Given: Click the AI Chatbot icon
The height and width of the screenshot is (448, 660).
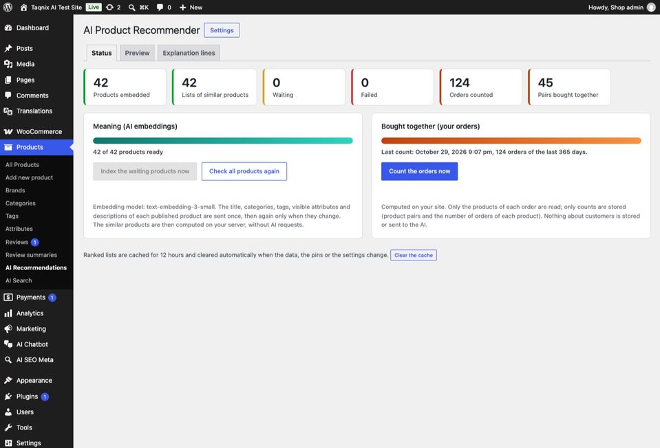Looking at the screenshot, I should click(8, 344).
